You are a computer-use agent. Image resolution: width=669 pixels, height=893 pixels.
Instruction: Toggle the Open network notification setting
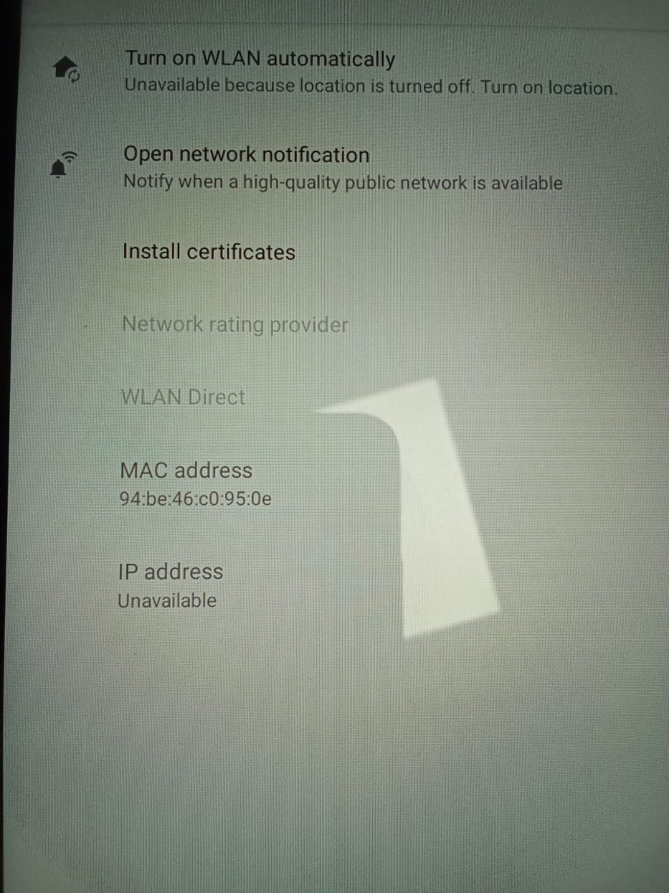click(x=334, y=167)
